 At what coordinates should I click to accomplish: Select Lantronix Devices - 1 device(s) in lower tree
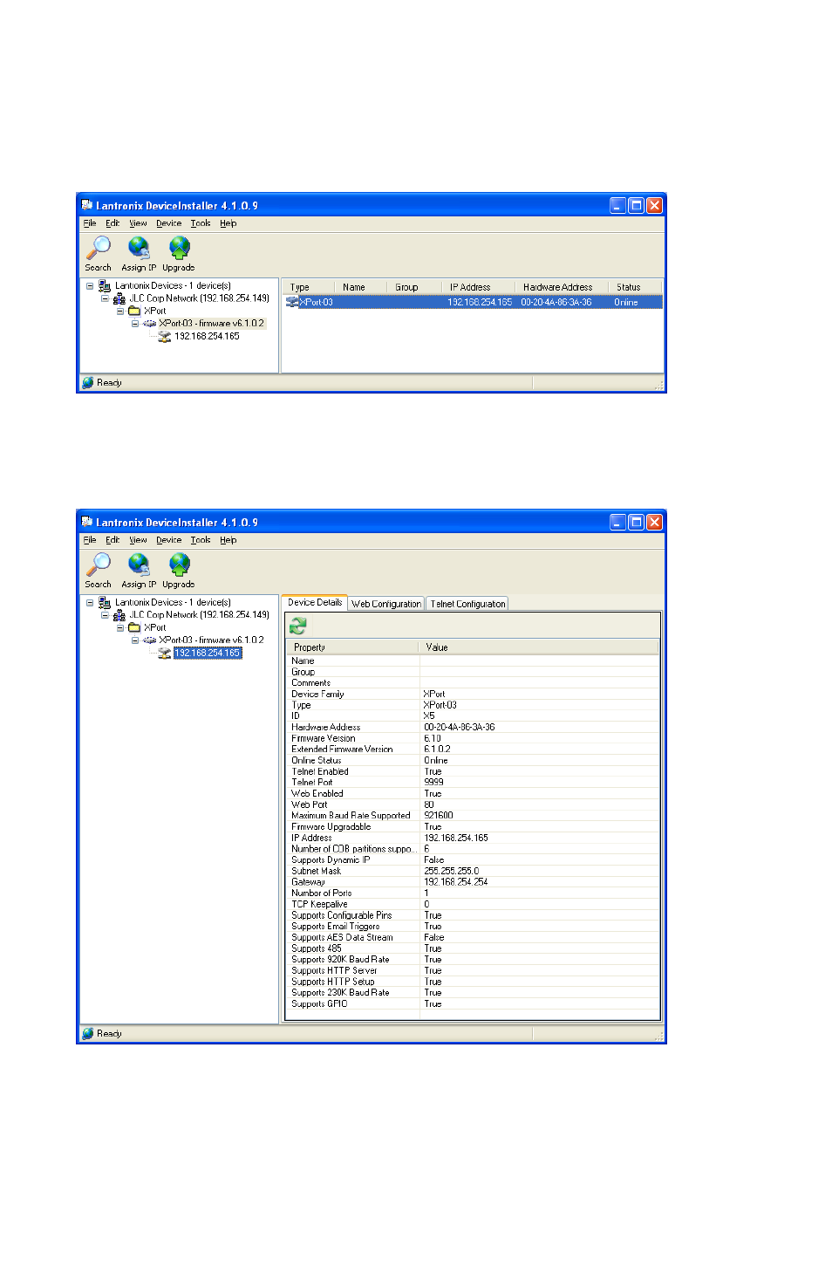coord(173,602)
